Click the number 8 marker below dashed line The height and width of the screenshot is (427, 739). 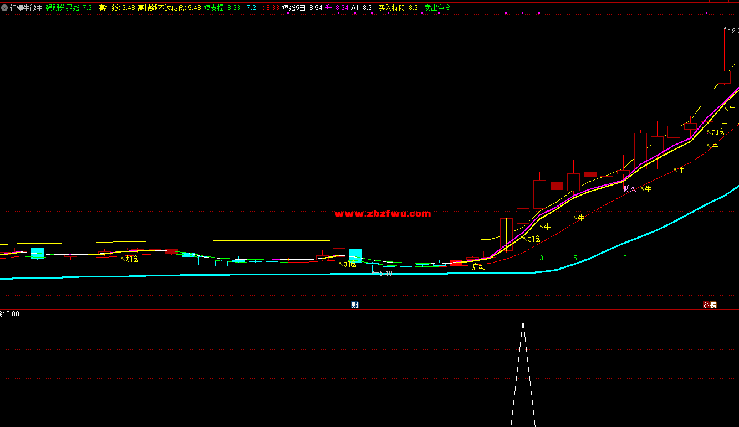point(625,258)
